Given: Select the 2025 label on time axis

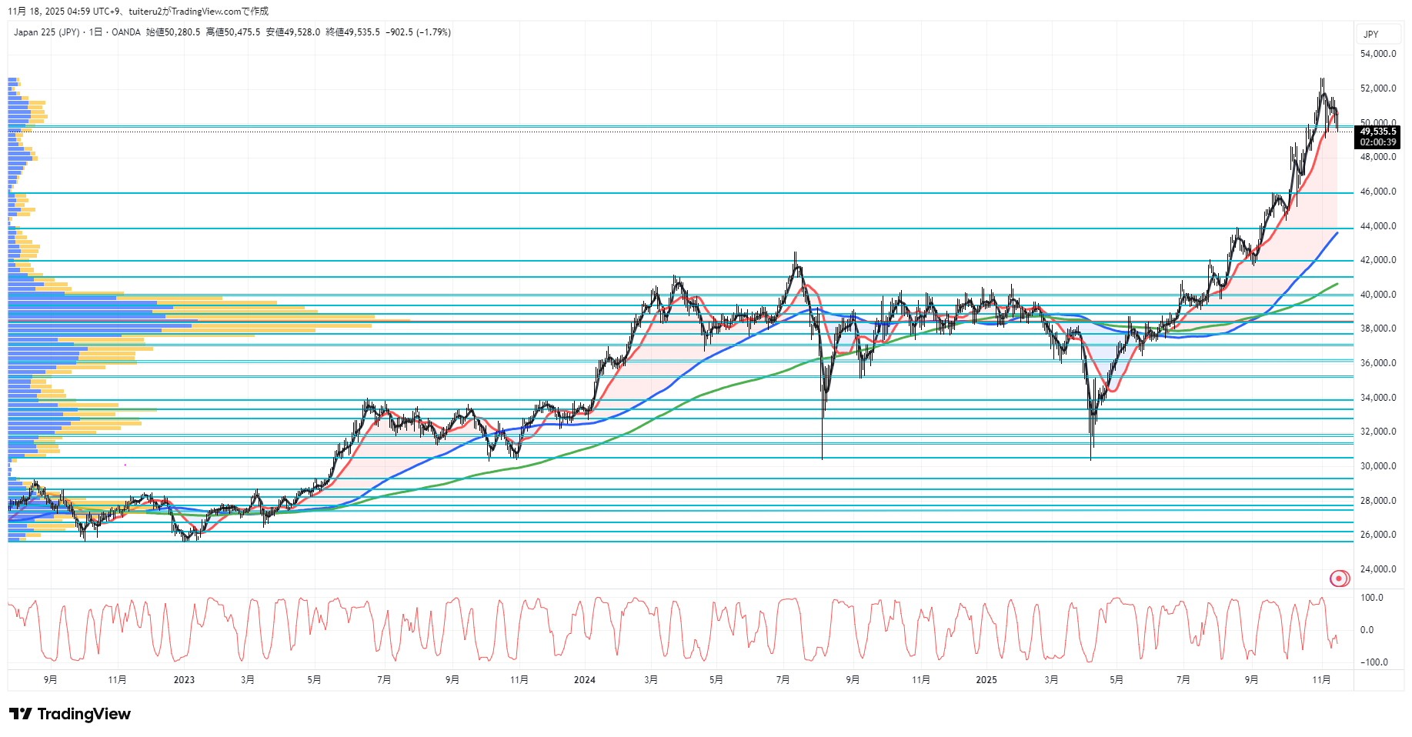Looking at the screenshot, I should coord(986,679).
